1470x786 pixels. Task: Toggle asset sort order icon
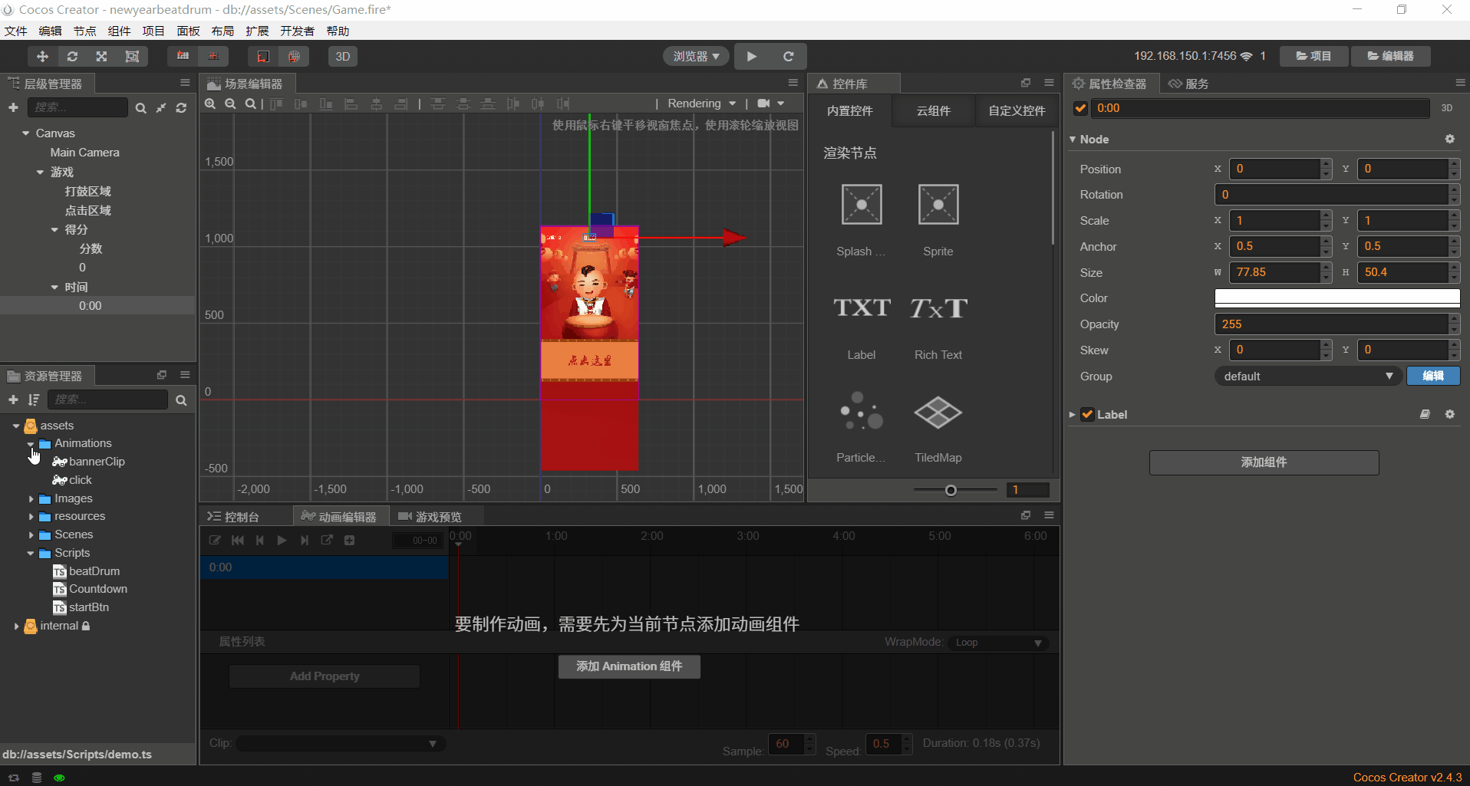click(34, 400)
